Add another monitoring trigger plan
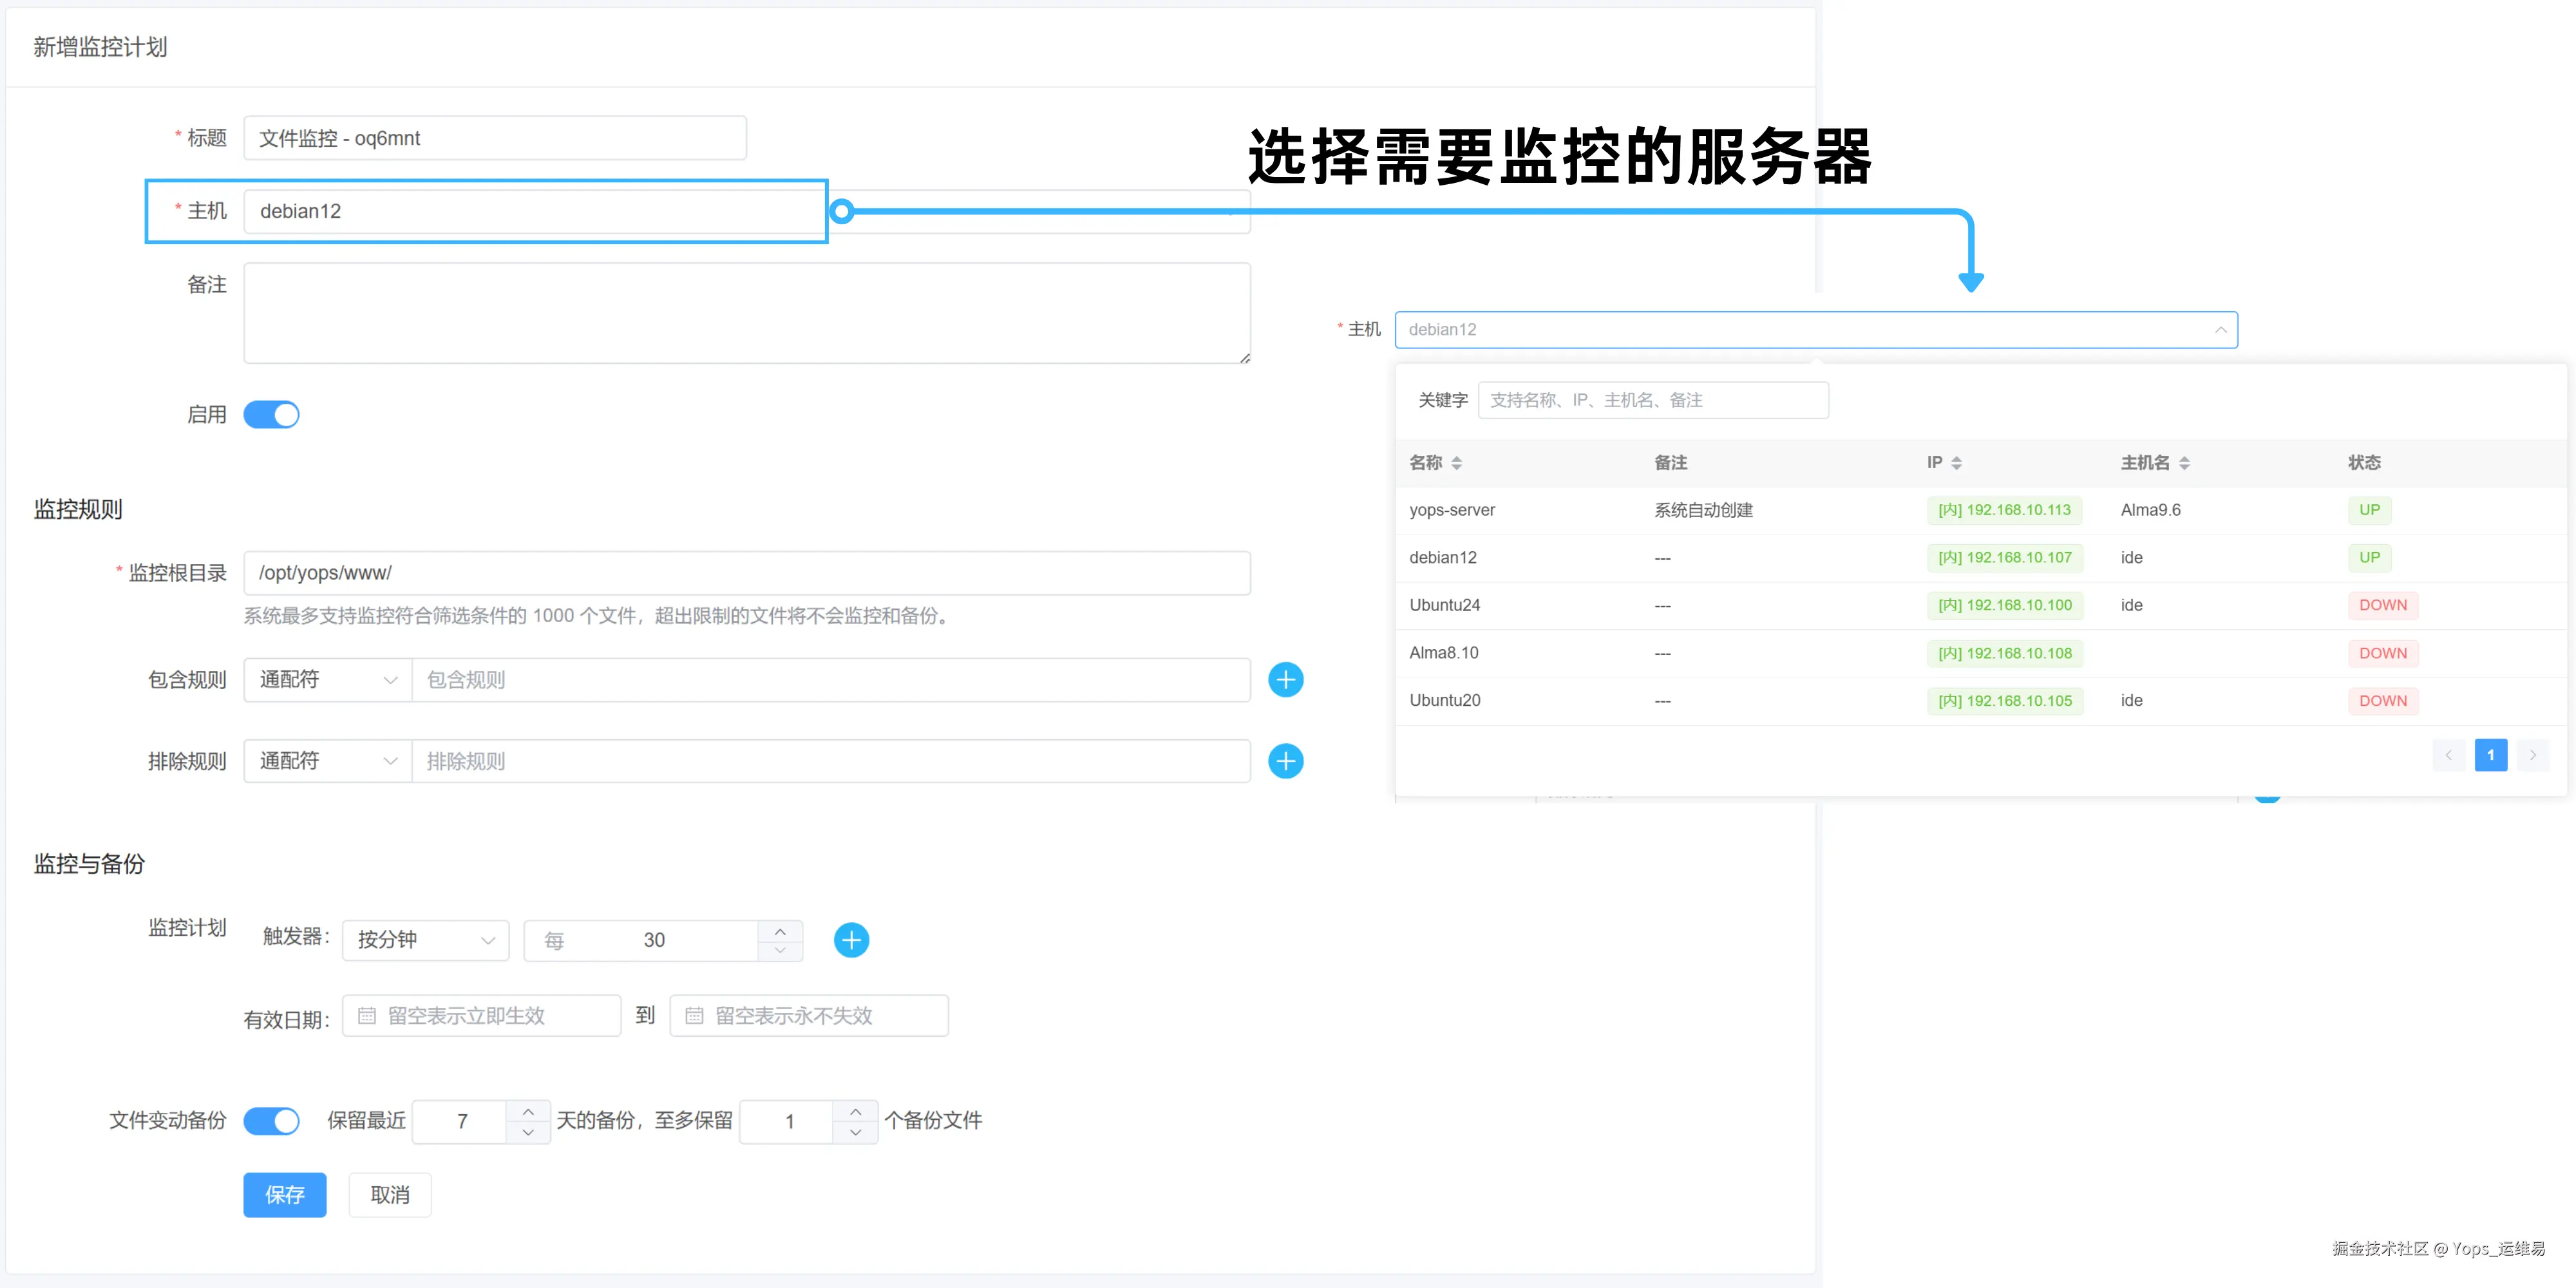Screen dimensions: 2576x1288 click(851, 940)
